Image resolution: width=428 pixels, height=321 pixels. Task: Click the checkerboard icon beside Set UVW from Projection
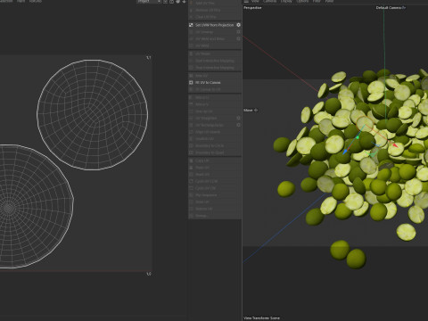(x=191, y=25)
